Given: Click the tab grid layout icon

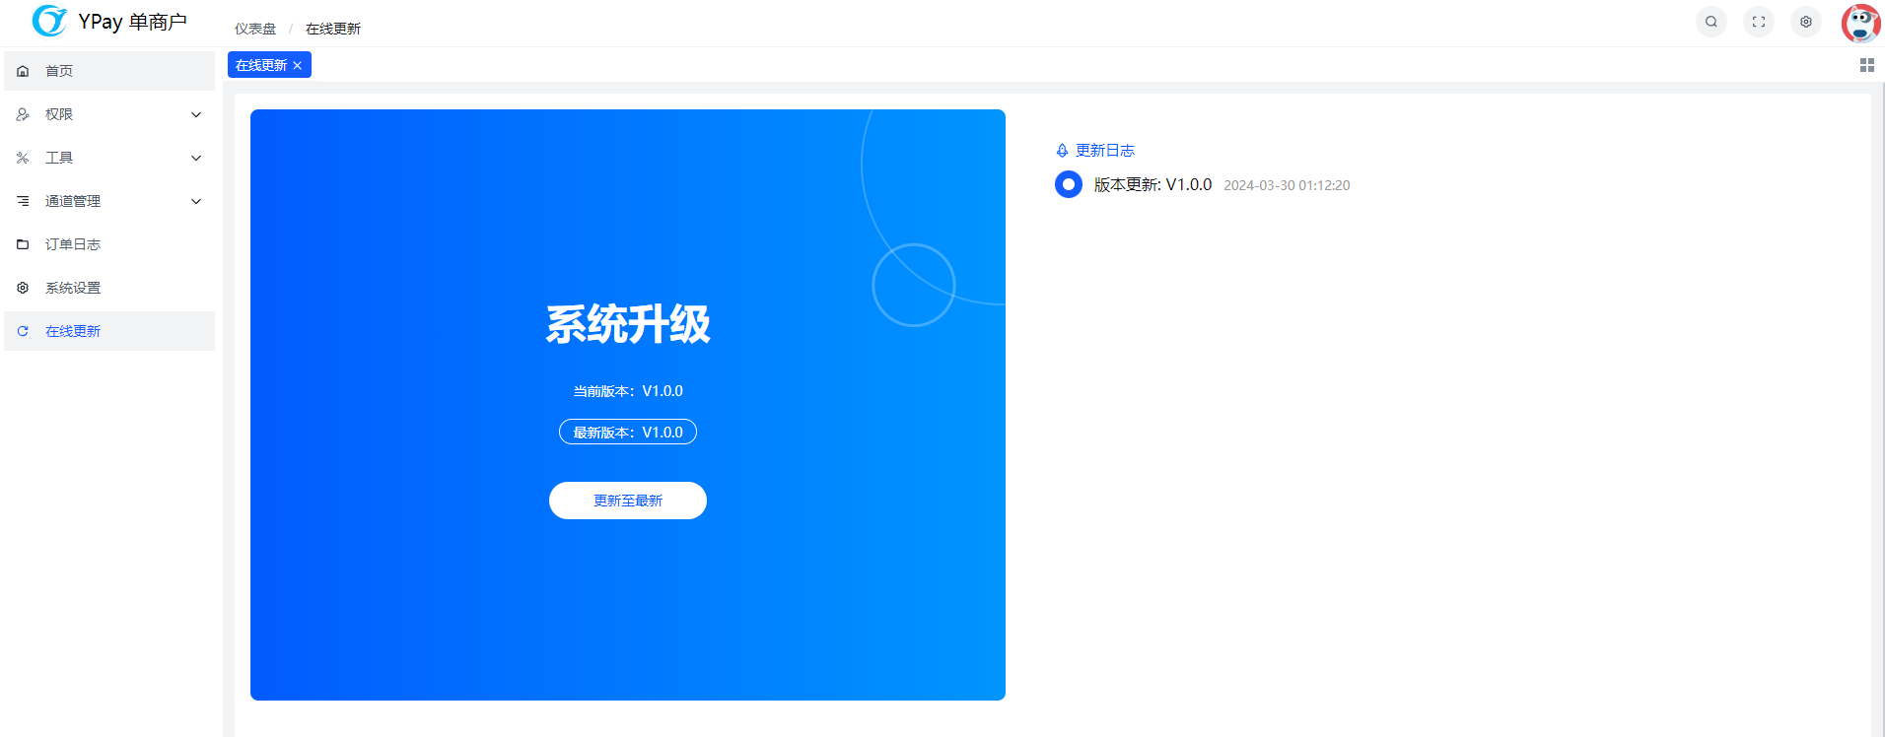Looking at the screenshot, I should click(1867, 65).
